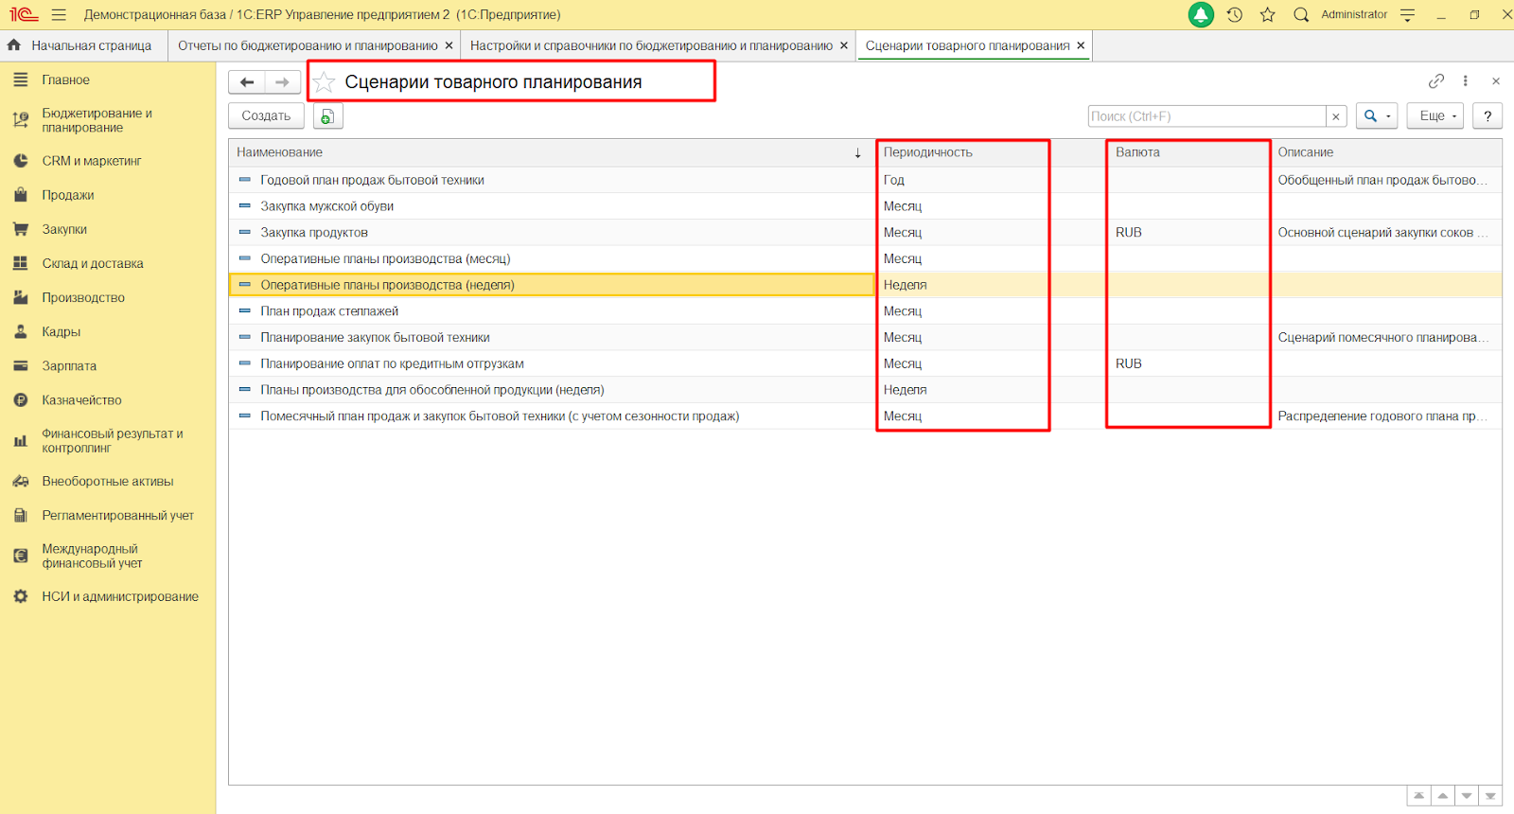Click the Создать button
The image size is (1514, 814).
pyautogui.click(x=266, y=116)
